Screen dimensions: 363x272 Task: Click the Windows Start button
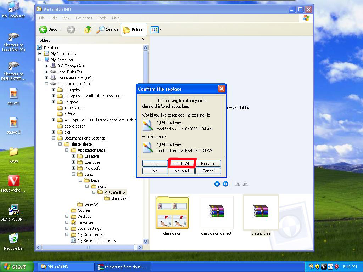coord(17,267)
